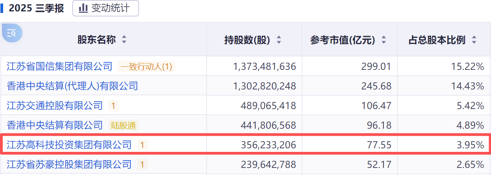Sort by 持股数(股) column arrows

[279, 40]
